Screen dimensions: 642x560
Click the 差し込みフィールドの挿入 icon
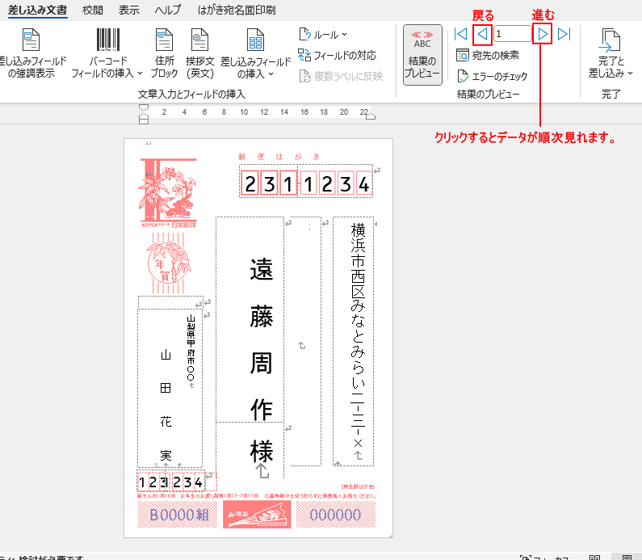tap(255, 40)
